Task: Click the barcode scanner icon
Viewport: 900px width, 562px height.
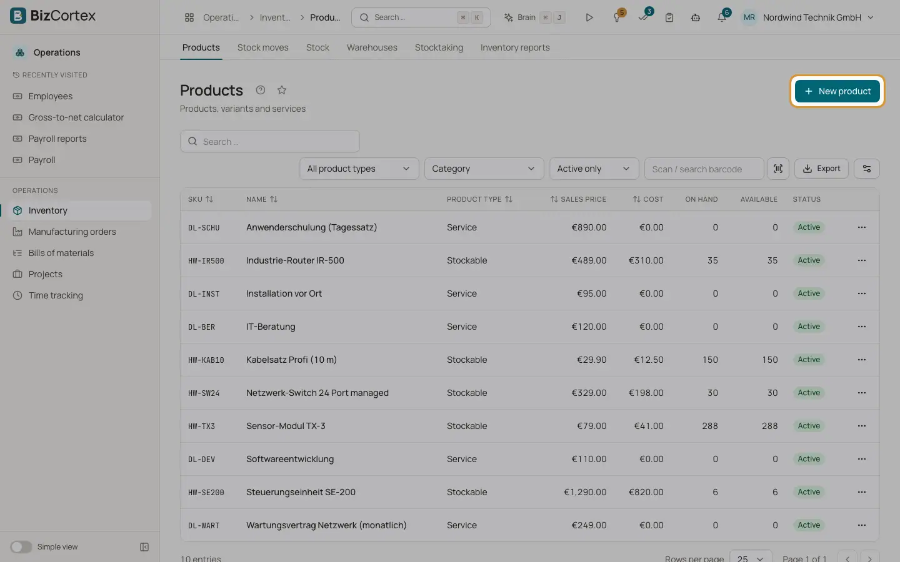Action: click(778, 169)
